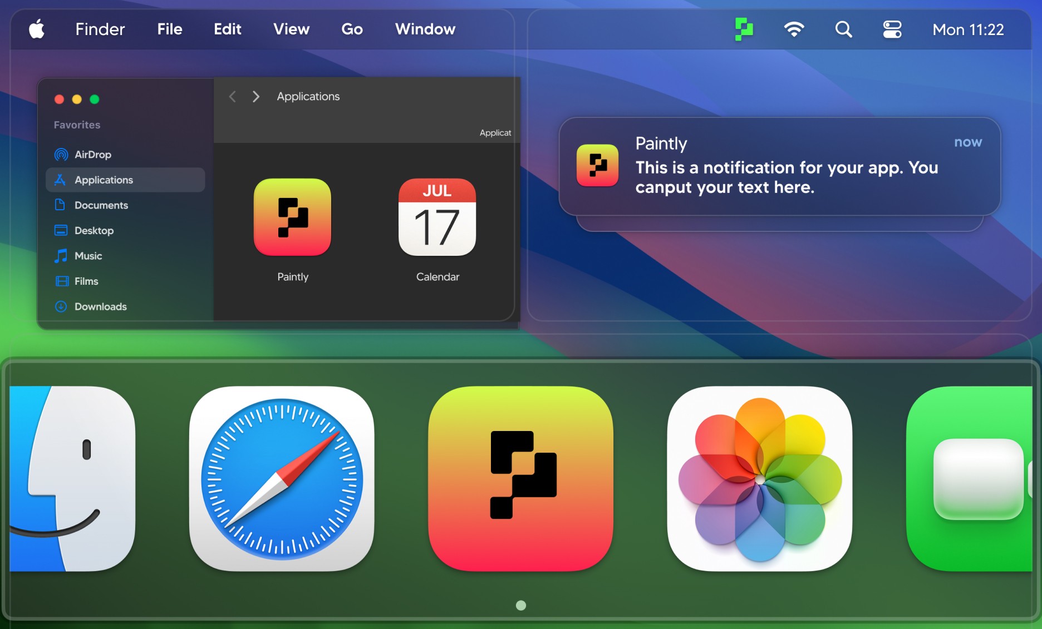Open the Finder menu
Screen dimensions: 1042x629
[x=100, y=29]
